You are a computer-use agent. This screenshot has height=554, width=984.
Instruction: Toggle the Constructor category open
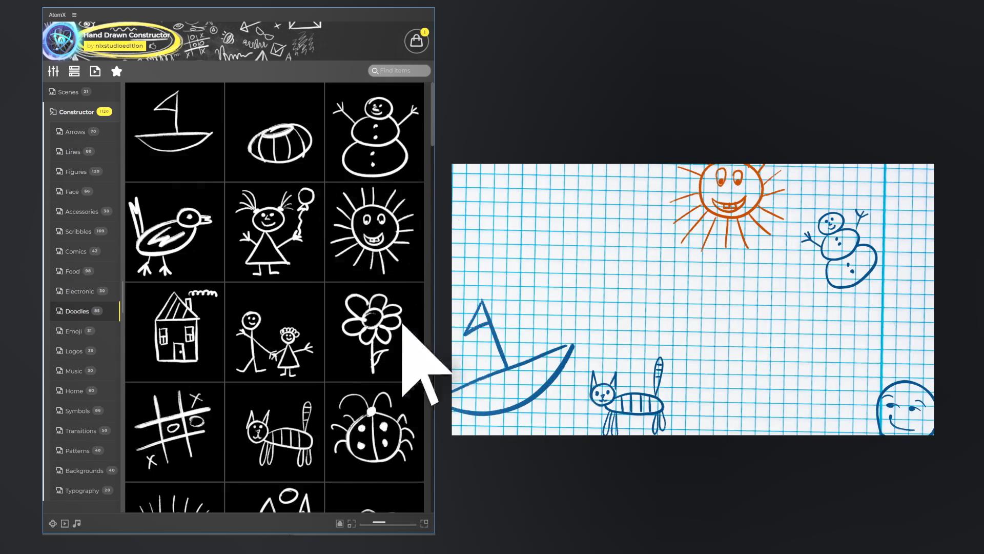(x=76, y=111)
